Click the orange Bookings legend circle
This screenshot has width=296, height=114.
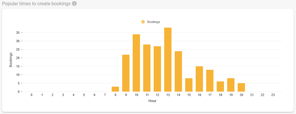[143, 22]
